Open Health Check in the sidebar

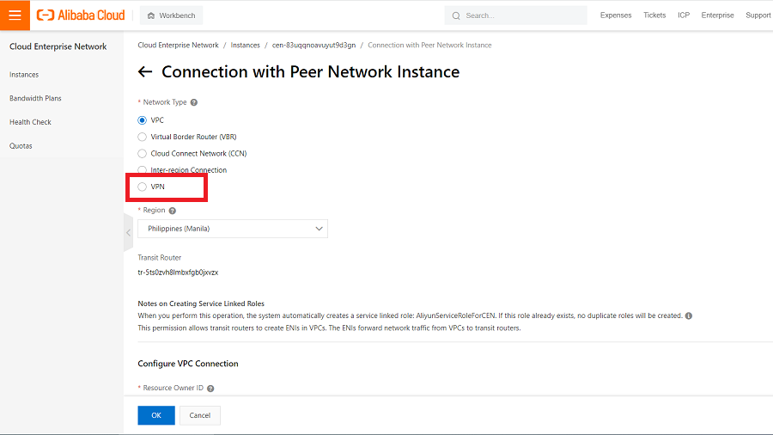pos(30,122)
